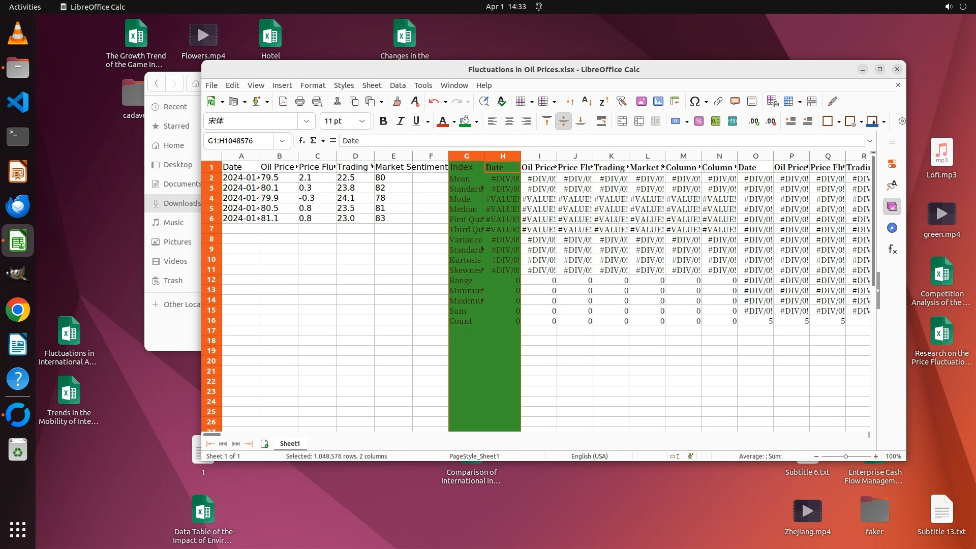Viewport: 976px width, 549px height.
Task: Open Function Wizard beside the formula bar
Action: (x=302, y=141)
